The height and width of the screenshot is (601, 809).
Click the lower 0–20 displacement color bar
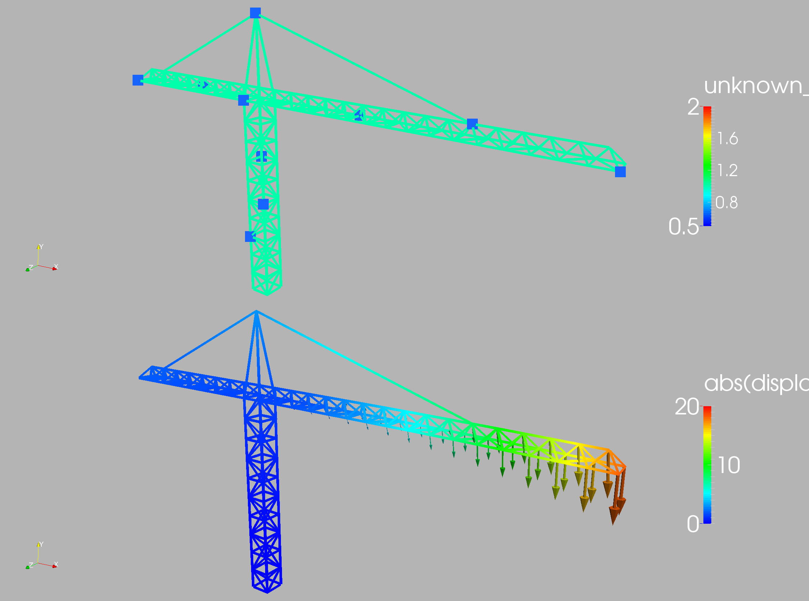click(x=707, y=465)
